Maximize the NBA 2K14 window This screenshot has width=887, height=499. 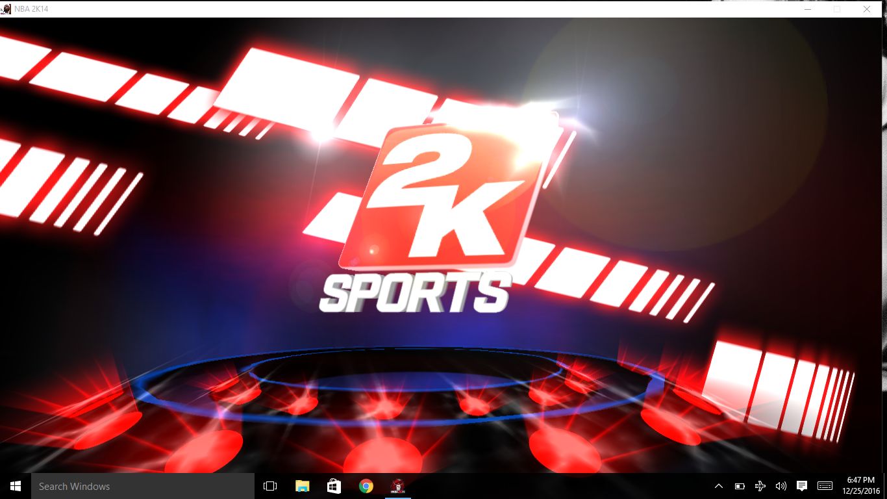coord(837,9)
